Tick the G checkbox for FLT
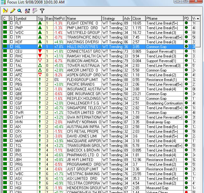The image size is (204, 193). 12,23
